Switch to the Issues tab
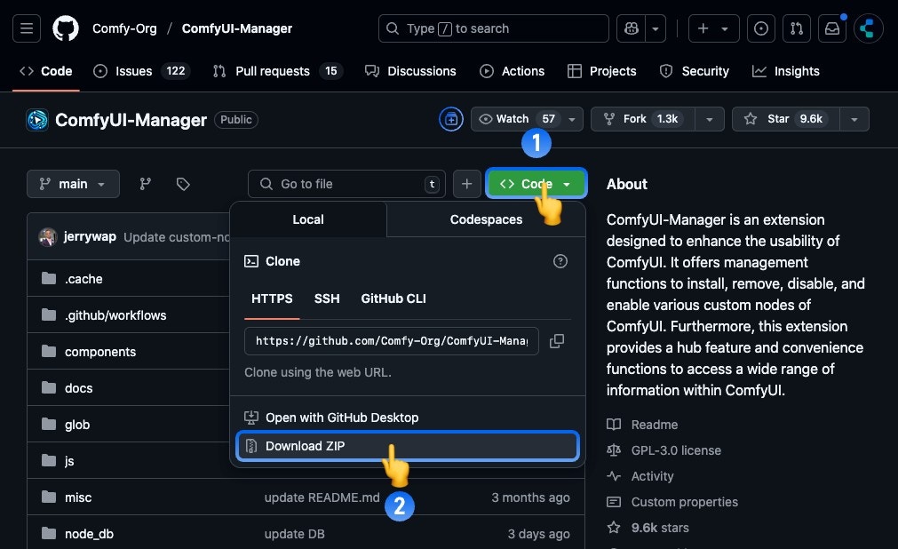Screen dimensions: 898x549 tap(141, 71)
